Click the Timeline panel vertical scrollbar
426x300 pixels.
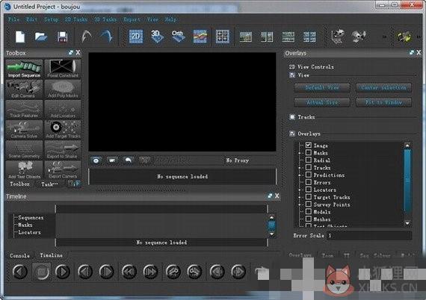point(272,225)
